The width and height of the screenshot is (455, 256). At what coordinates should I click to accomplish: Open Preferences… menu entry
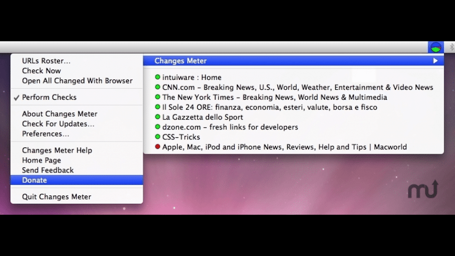(x=76, y=134)
